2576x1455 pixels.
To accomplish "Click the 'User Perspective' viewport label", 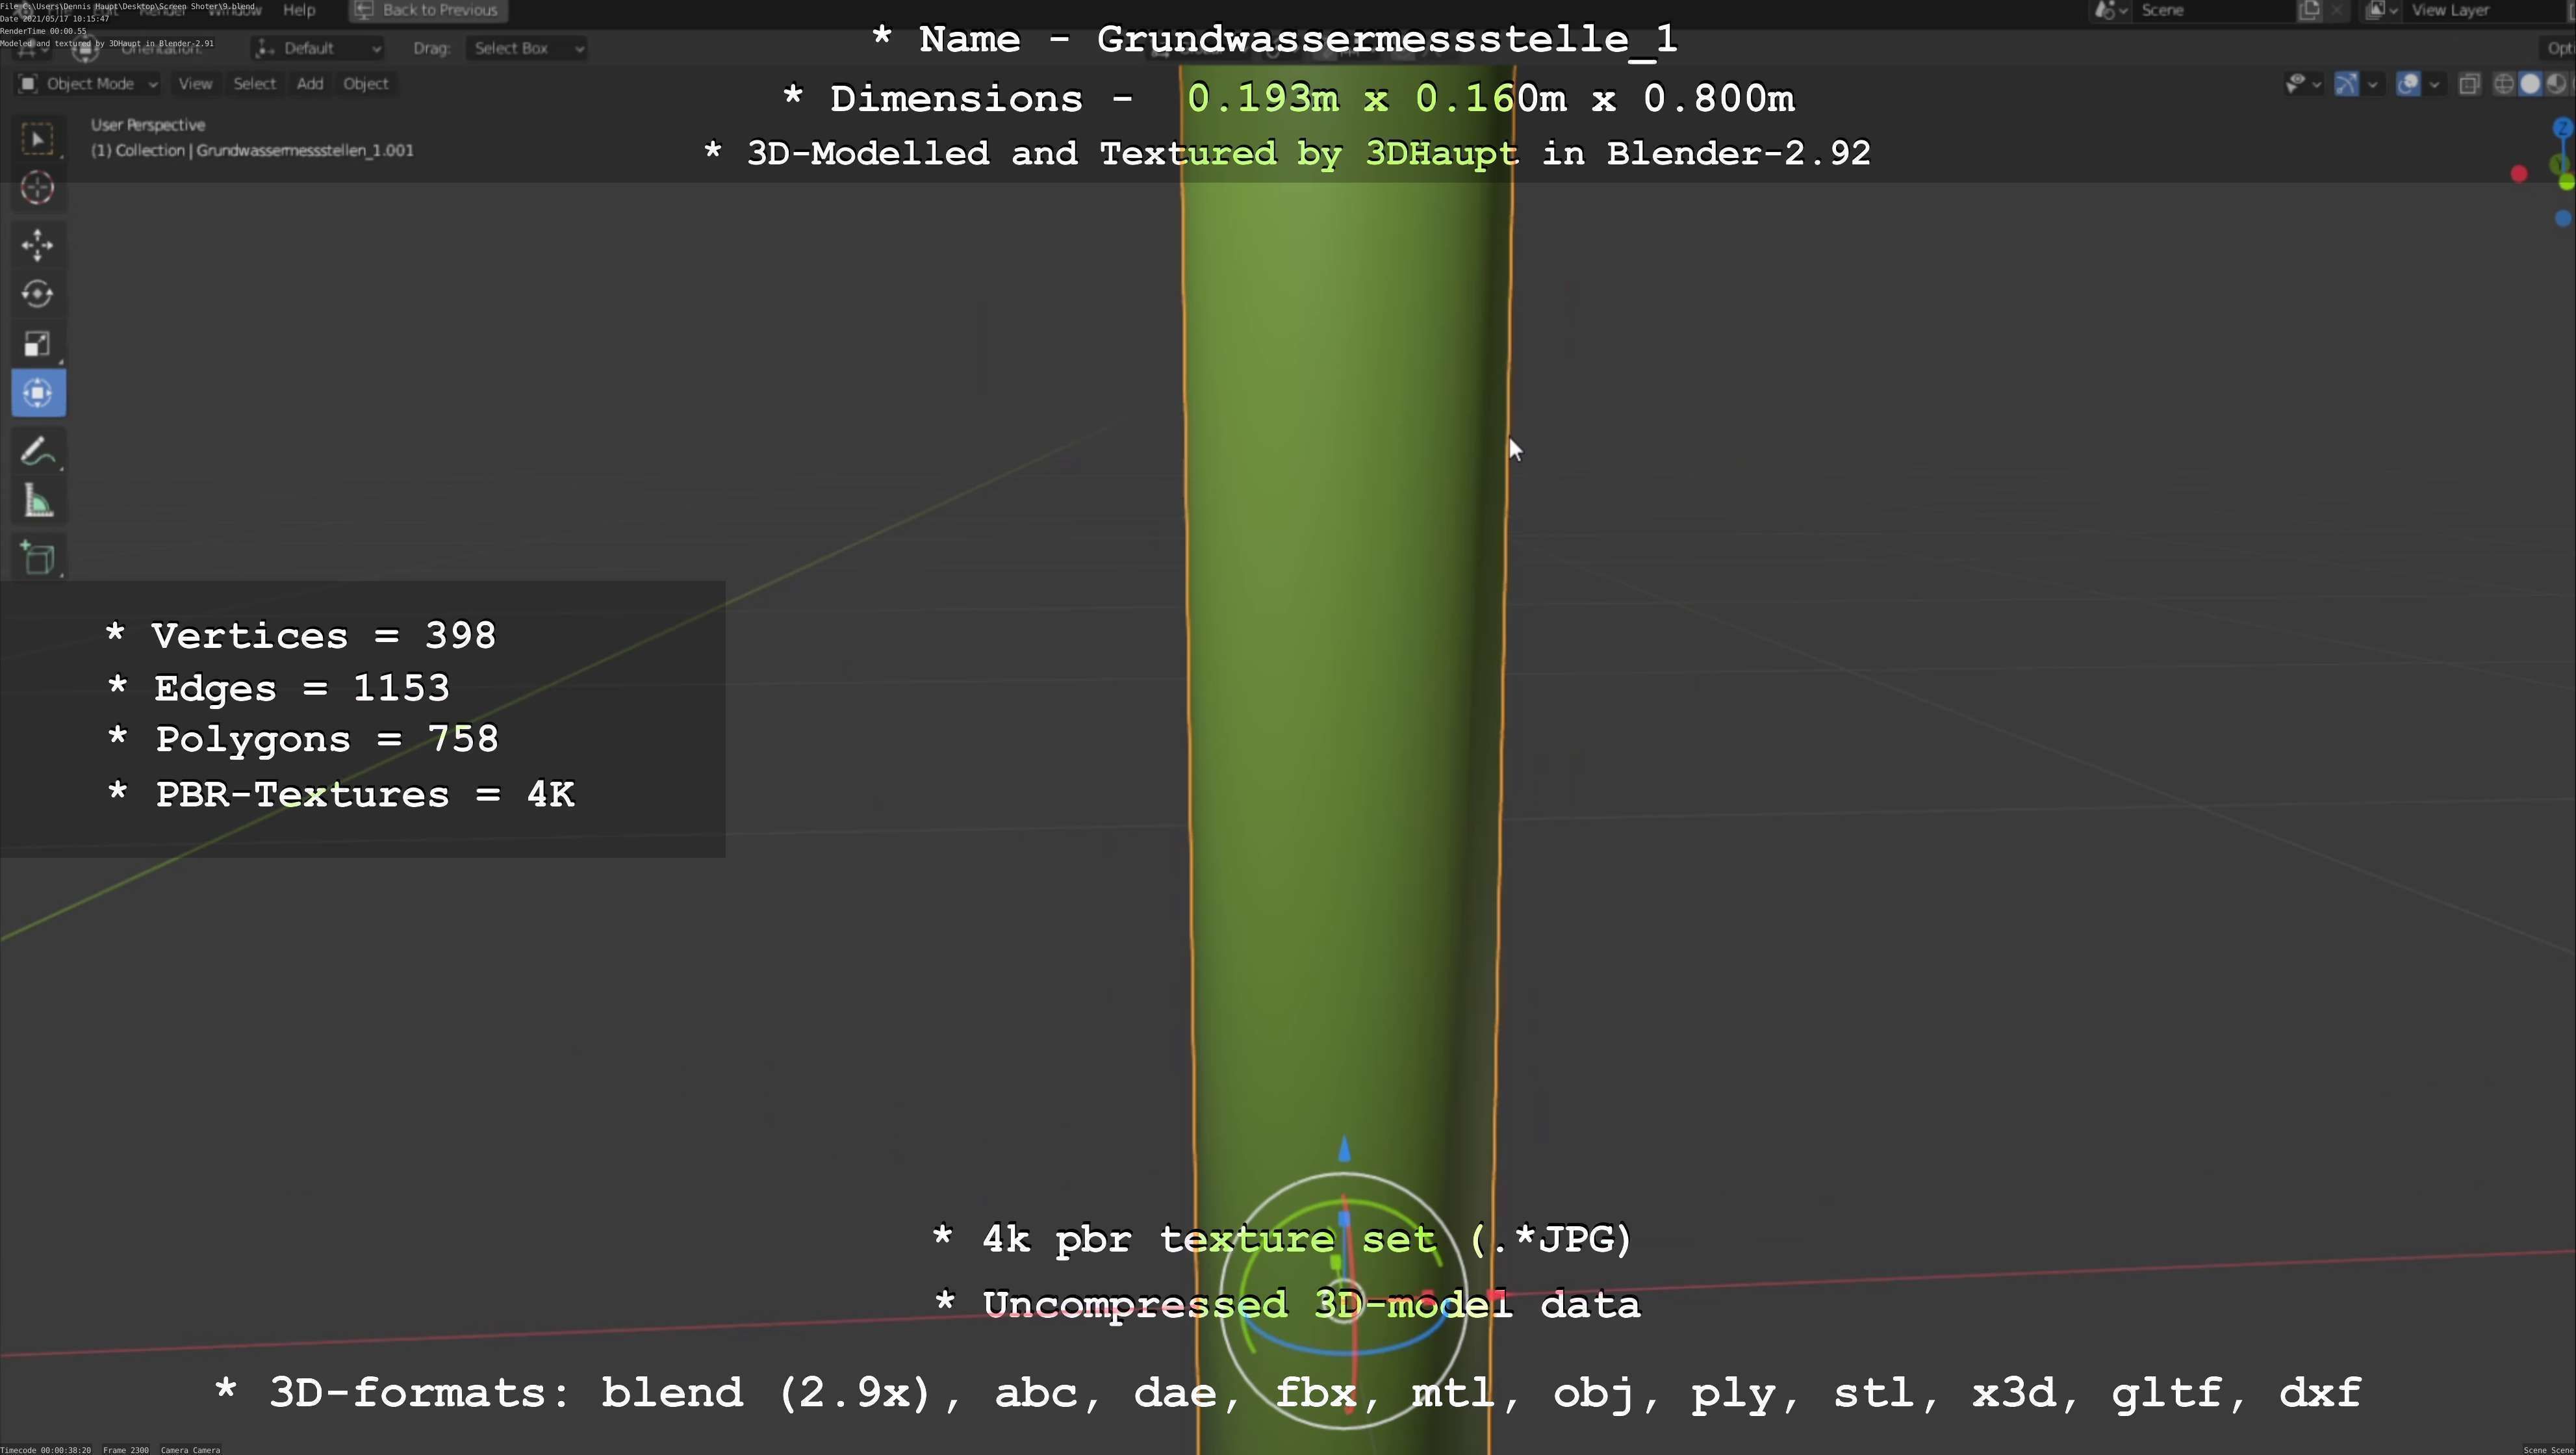I will [x=148, y=125].
